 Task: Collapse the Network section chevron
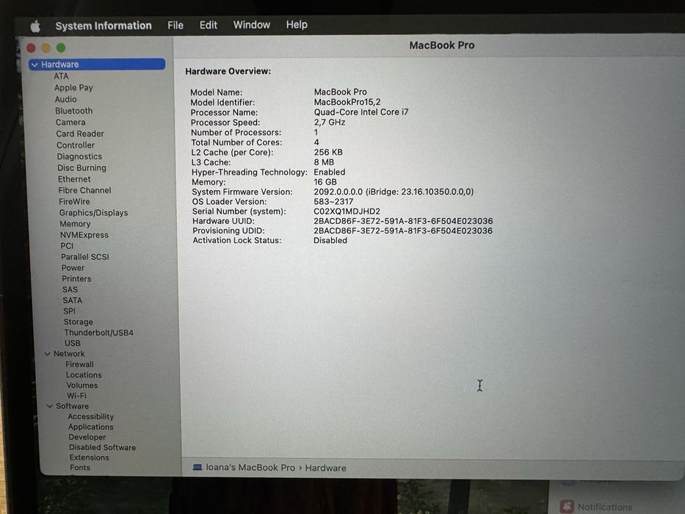(x=47, y=354)
